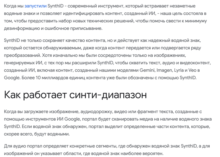The height and width of the screenshot is (157, 220).
Task: Click the word «Veo» in the models list
Action: tap(192, 70)
